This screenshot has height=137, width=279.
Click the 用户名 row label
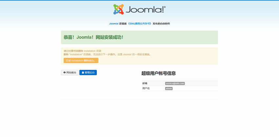point(146,88)
